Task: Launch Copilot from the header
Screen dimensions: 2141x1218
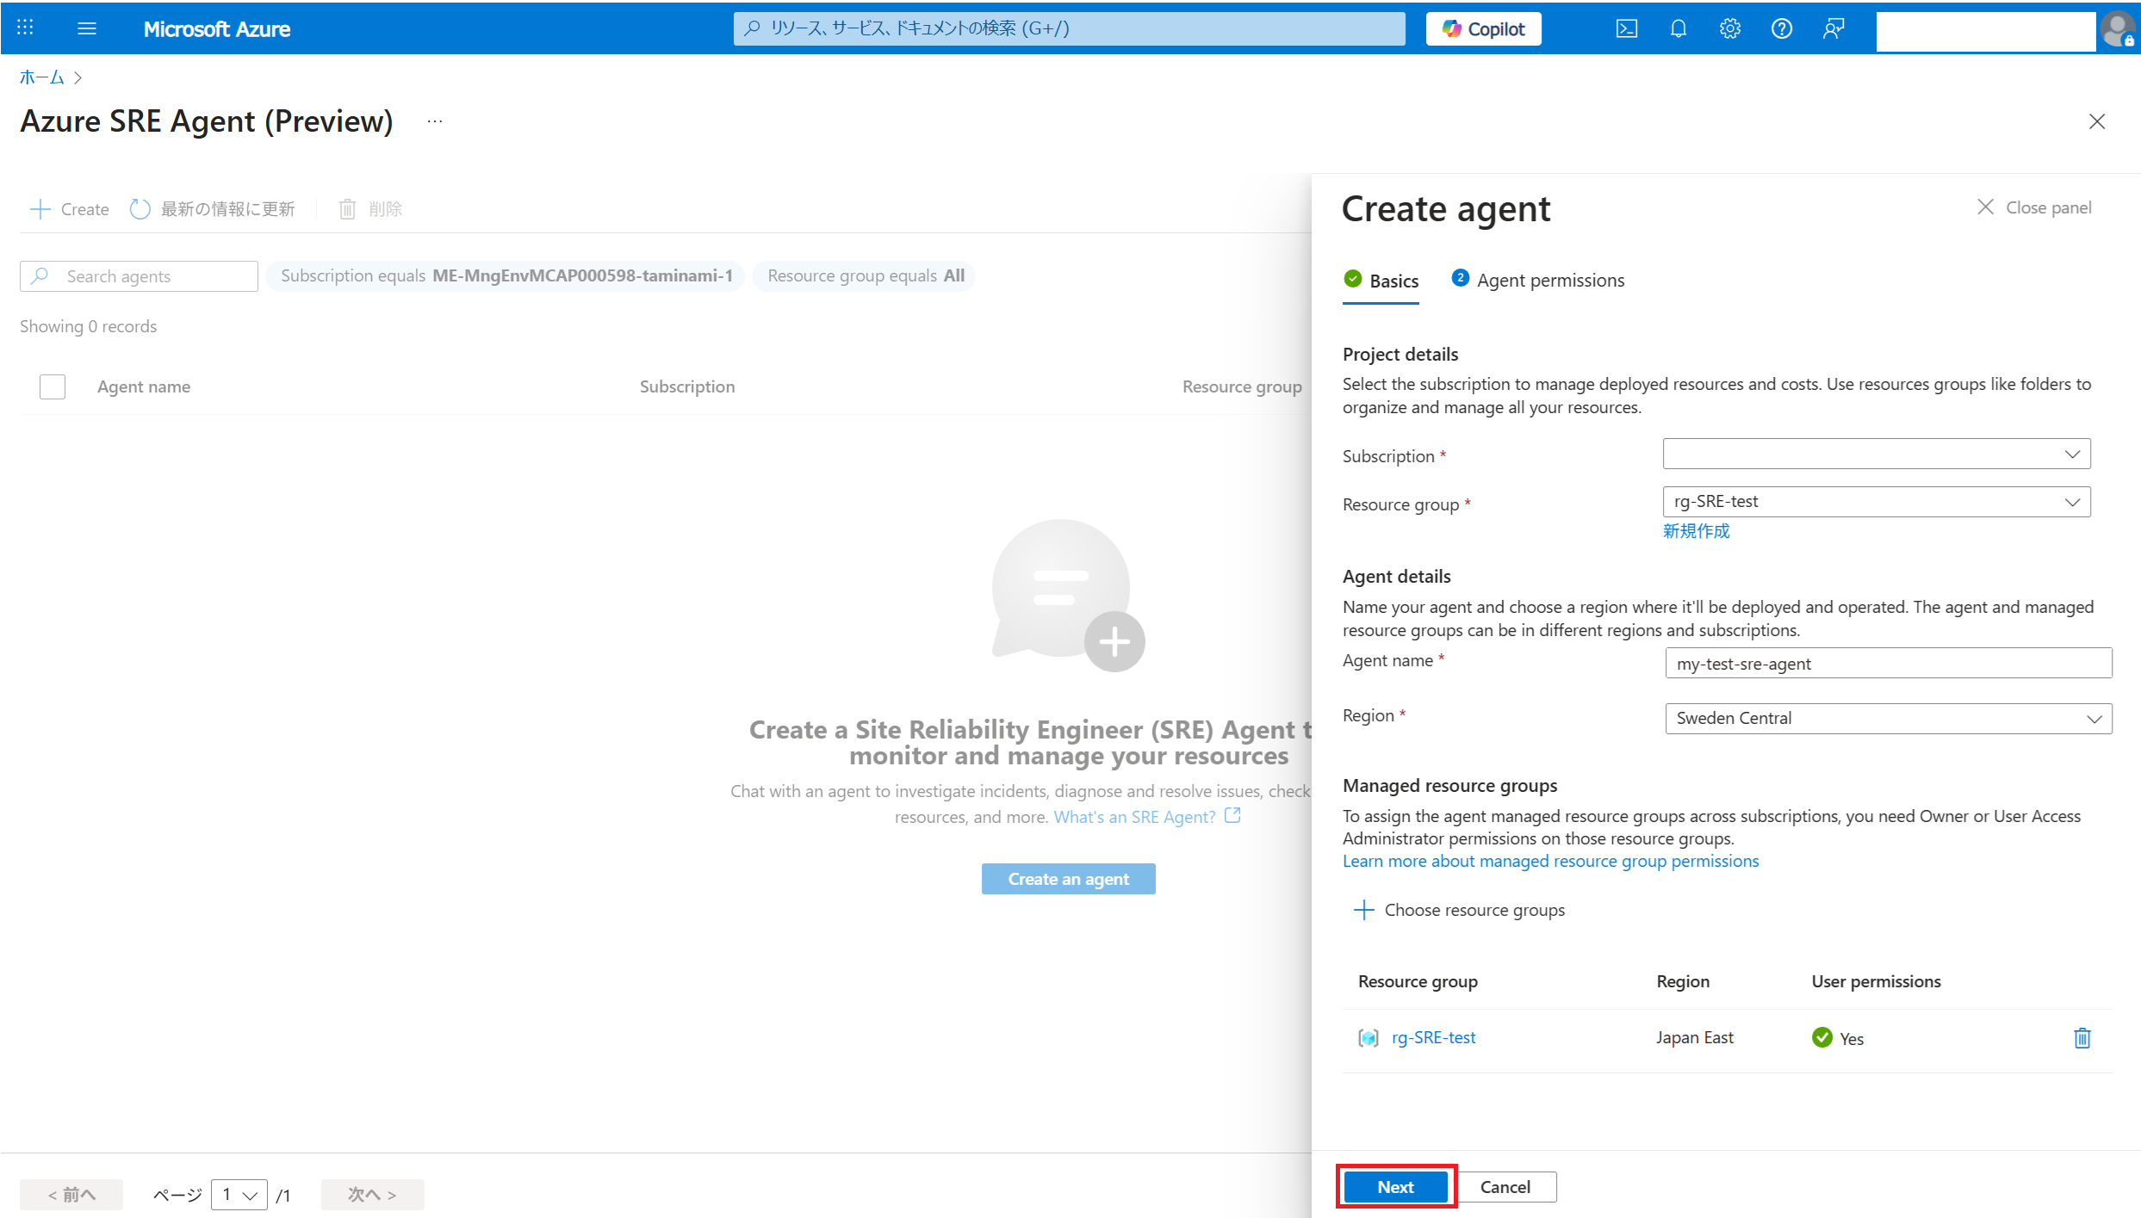Action: (1483, 28)
